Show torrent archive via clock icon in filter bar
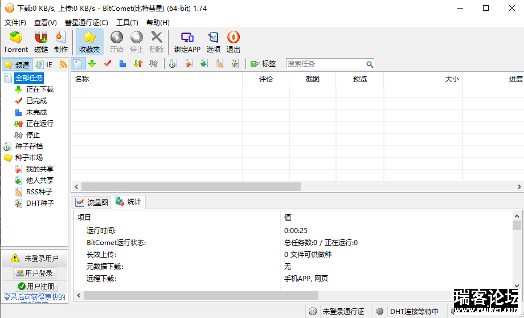Viewport: 524px width, 318px height. (173, 63)
